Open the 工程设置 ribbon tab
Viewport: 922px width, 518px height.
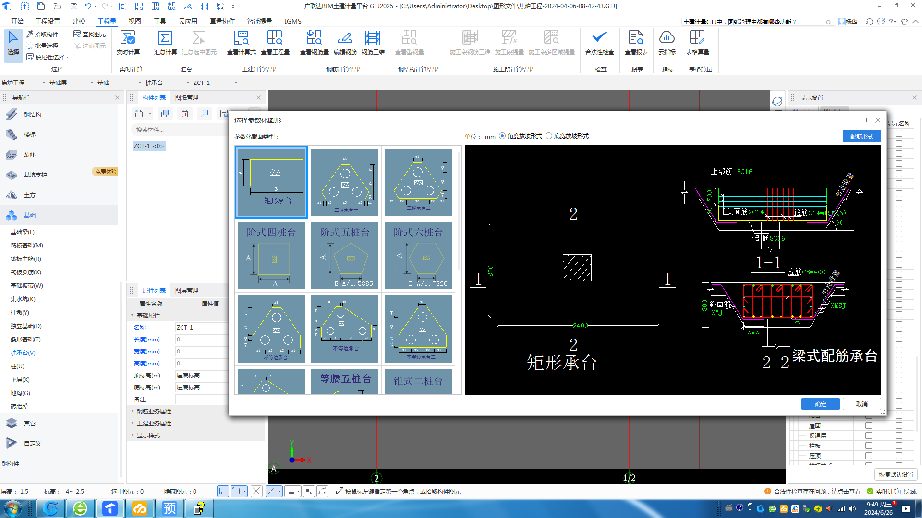pos(48,21)
